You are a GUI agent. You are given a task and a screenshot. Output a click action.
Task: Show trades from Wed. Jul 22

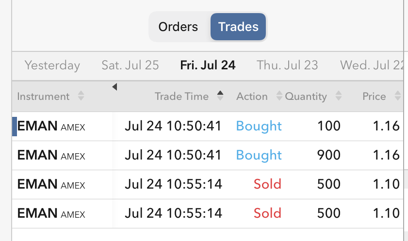pyautogui.click(x=372, y=65)
